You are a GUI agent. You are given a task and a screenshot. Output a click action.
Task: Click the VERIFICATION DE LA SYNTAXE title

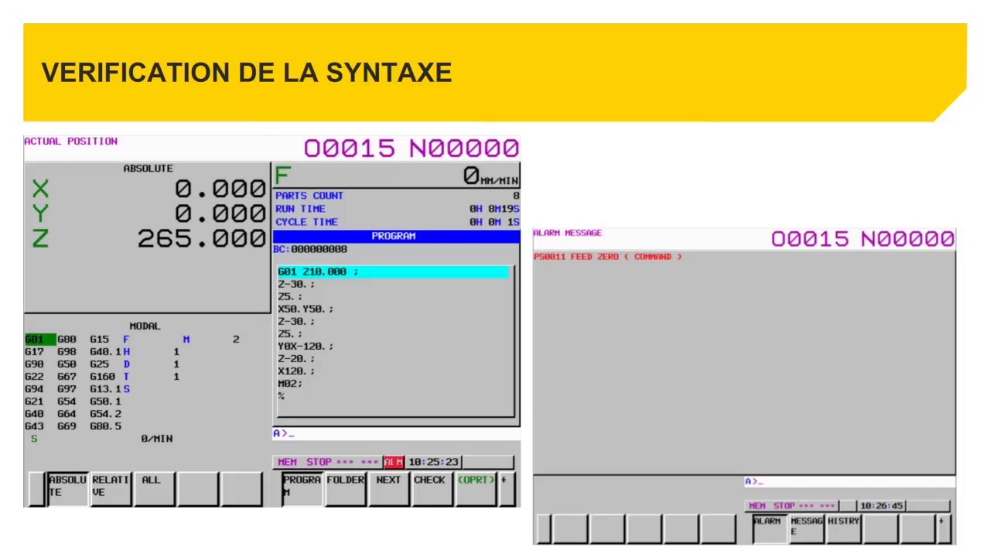247,73
